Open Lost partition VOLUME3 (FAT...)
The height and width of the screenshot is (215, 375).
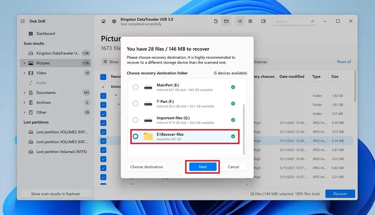click(55, 142)
